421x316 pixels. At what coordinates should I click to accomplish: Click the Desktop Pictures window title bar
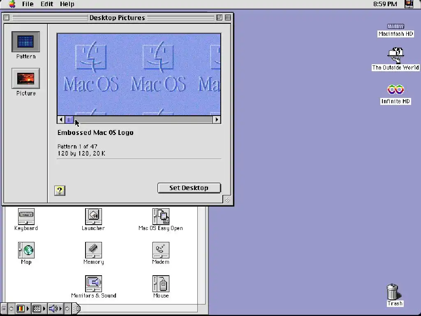pos(117,18)
